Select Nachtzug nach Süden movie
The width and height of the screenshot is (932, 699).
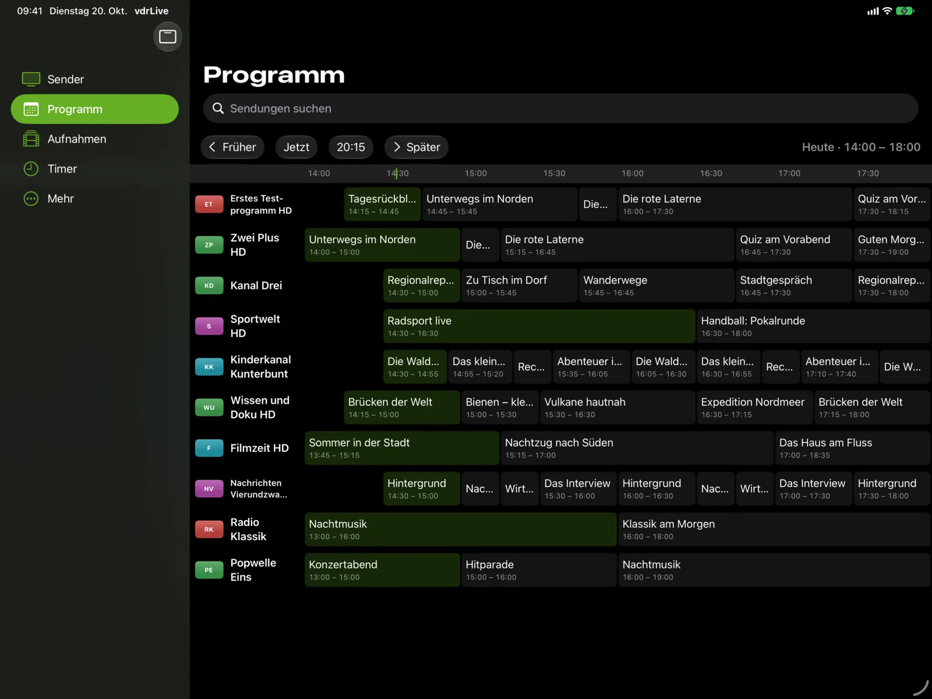[637, 448]
